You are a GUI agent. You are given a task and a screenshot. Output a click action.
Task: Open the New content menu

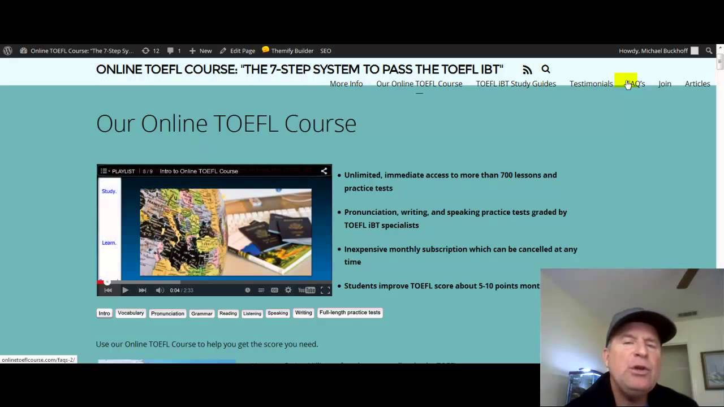(200, 51)
